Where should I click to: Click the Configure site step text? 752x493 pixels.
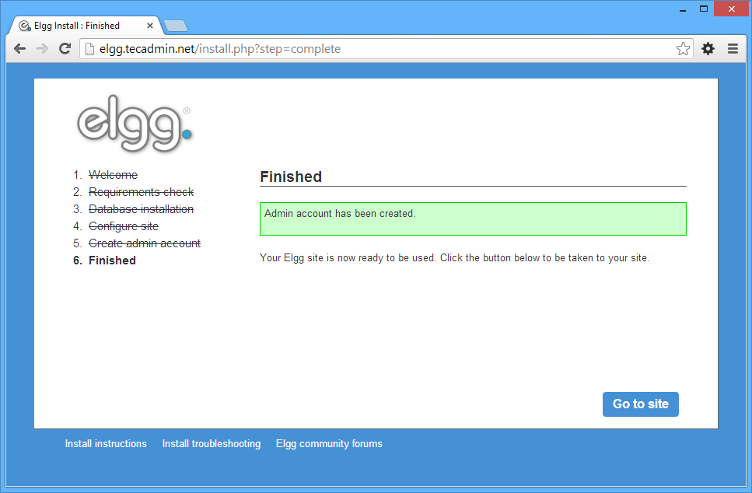[124, 226]
